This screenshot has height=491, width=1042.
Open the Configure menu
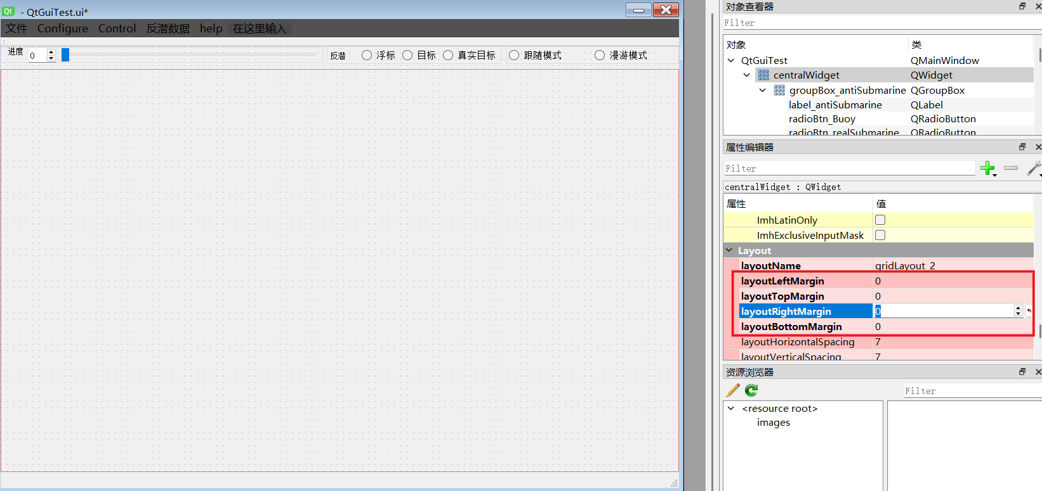click(x=63, y=29)
